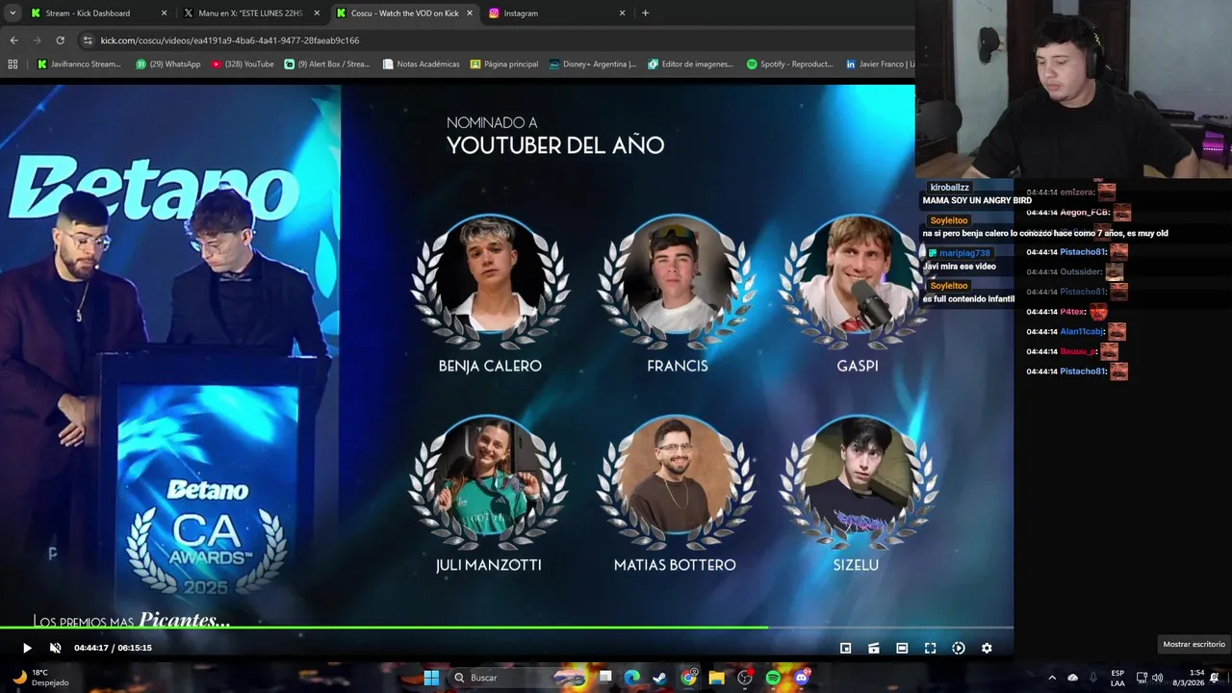Expand the tab search dropdown
This screenshot has height=693, width=1232.
coord(13,13)
